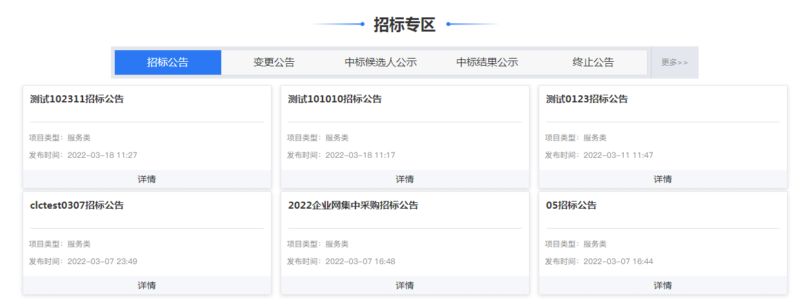796x304 pixels.
Task: Click 项目类型 服务类 in clctest0307 card
Action: 60,244
